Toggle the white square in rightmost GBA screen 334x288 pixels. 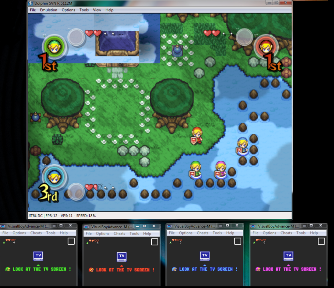(321, 241)
